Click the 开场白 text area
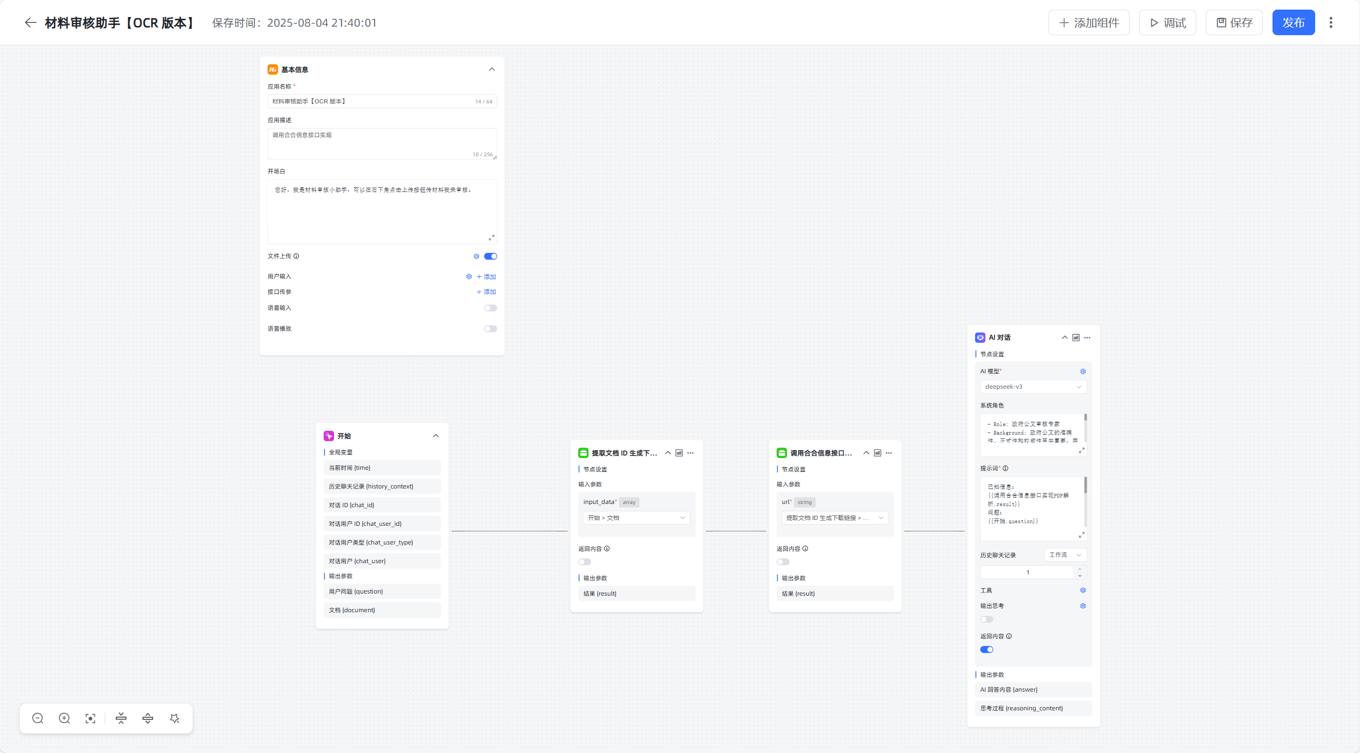 click(x=382, y=212)
